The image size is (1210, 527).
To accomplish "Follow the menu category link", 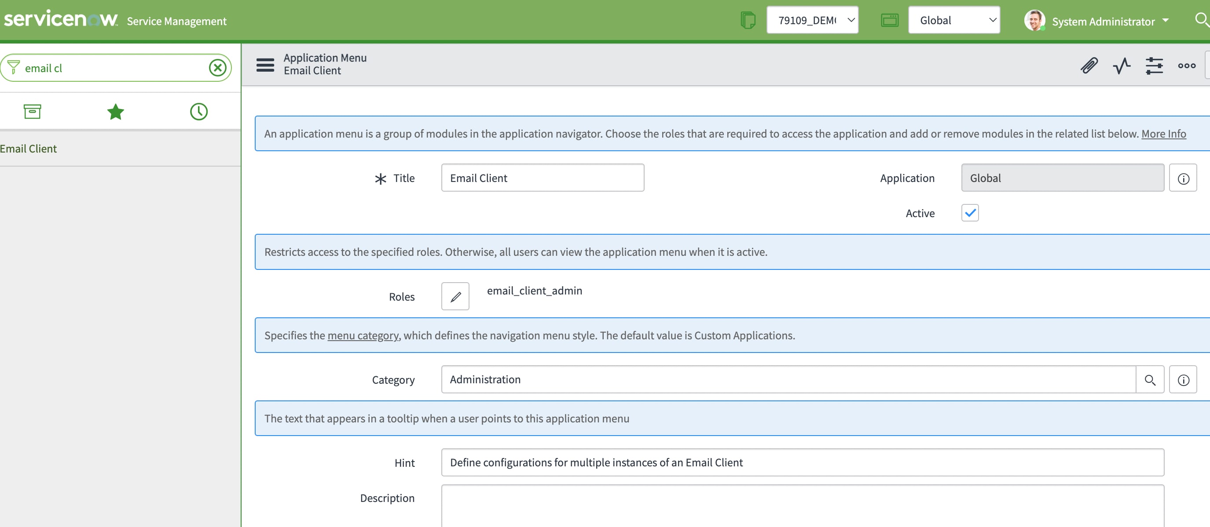I will [363, 335].
